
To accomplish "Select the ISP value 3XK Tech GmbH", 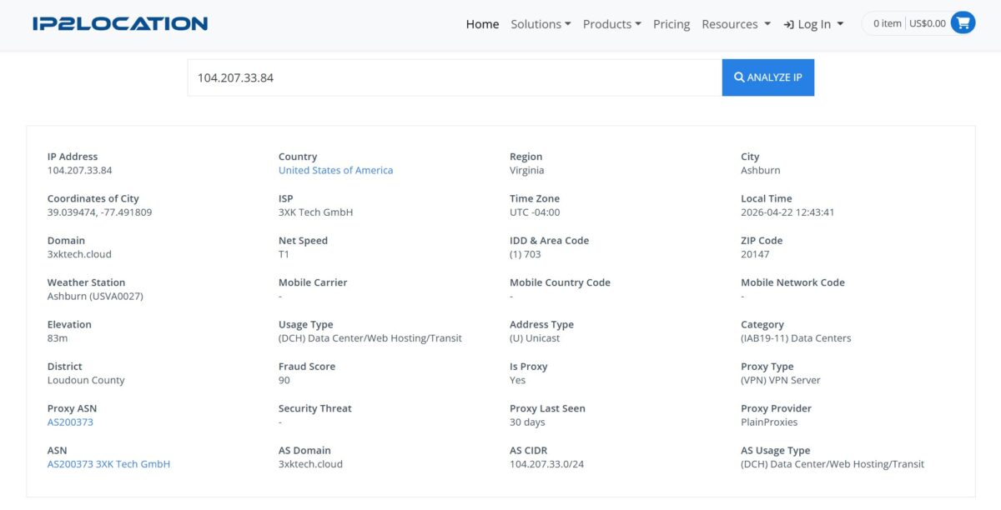I will (315, 212).
